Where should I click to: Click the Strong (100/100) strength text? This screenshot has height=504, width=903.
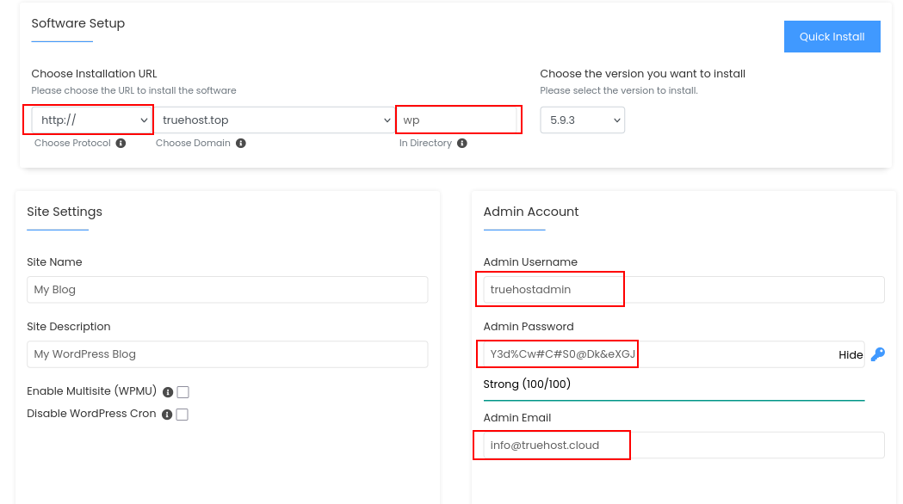tap(527, 384)
